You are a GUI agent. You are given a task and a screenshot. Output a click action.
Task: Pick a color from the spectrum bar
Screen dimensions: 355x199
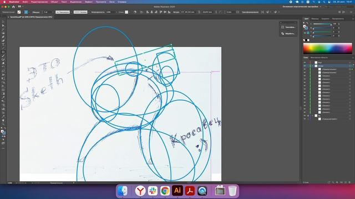[x=328, y=49]
